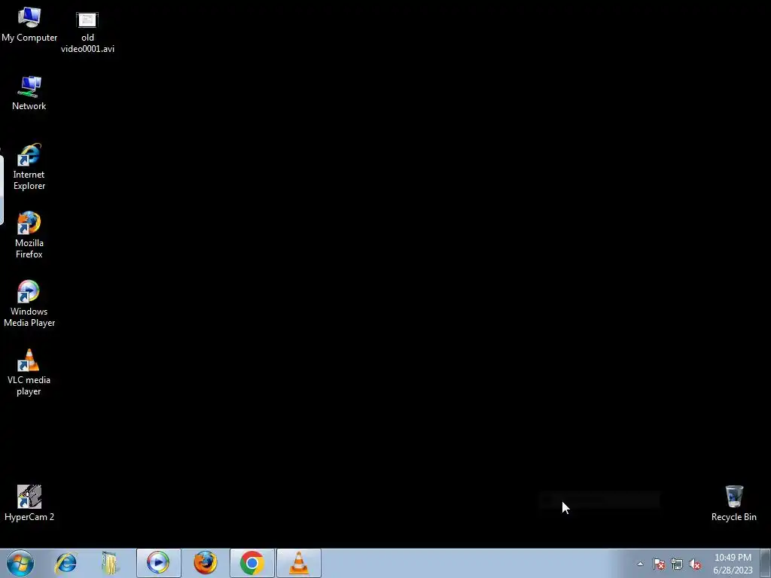
Task: Open the Action Center flag icon
Action: 659,564
